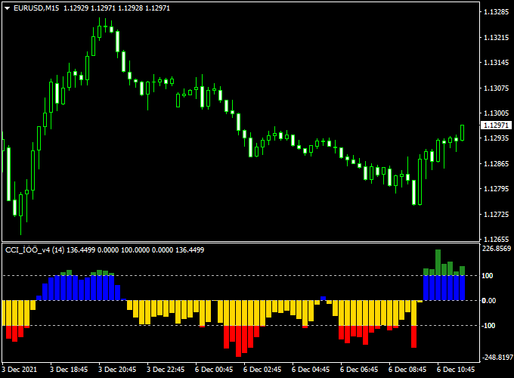Image resolution: width=514 pixels, height=378 pixels.
Task: Click the 1.13005 price scale label
Action: point(497,113)
